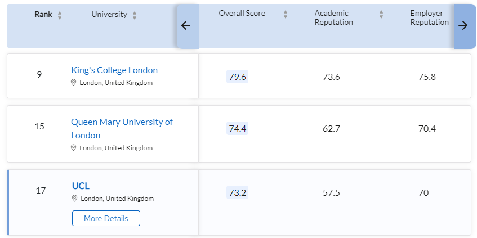Screen dimensions: 477x238
Task: Click UCL overall score 73.2
Action: pyautogui.click(x=237, y=193)
